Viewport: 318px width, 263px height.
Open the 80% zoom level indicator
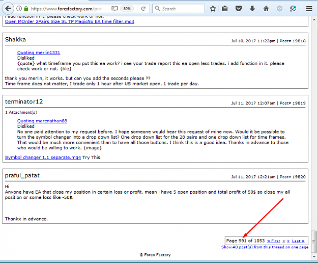(127, 9)
